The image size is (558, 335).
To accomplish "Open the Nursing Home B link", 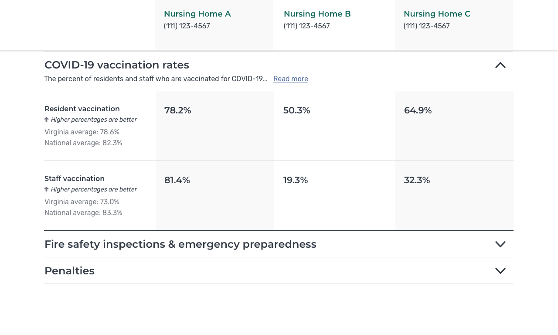I will [317, 14].
